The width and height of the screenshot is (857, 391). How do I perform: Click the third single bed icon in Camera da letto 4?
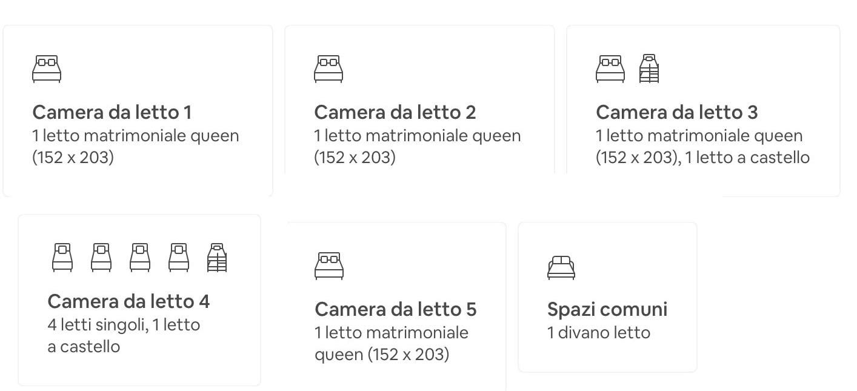tap(140, 258)
